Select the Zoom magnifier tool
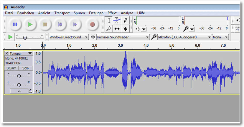Viewport: 244px width, 127px height. (x=109, y=29)
